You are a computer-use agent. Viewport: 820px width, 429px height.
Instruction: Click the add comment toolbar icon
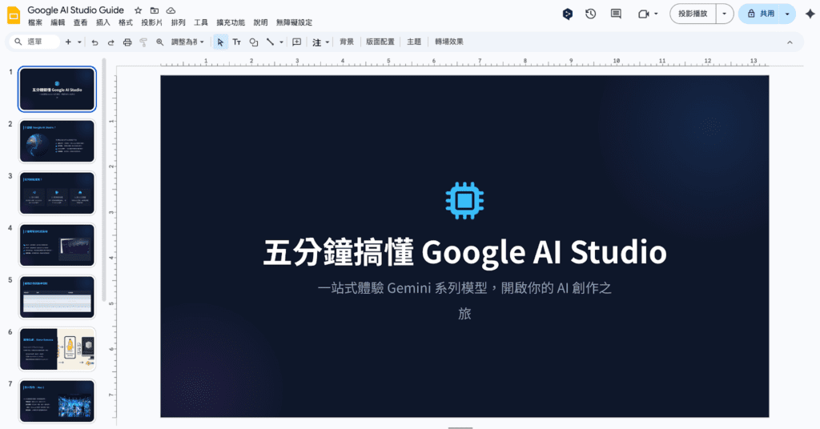pos(297,42)
